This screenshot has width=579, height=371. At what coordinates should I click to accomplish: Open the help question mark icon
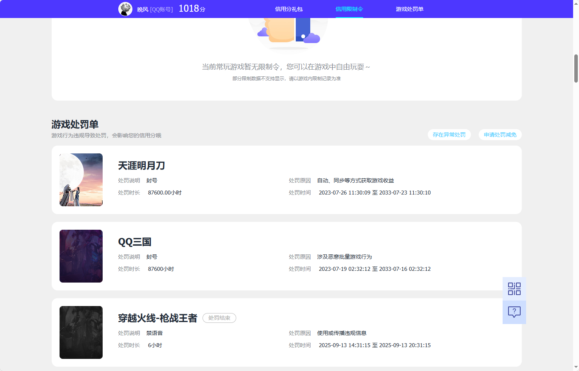[x=514, y=312]
